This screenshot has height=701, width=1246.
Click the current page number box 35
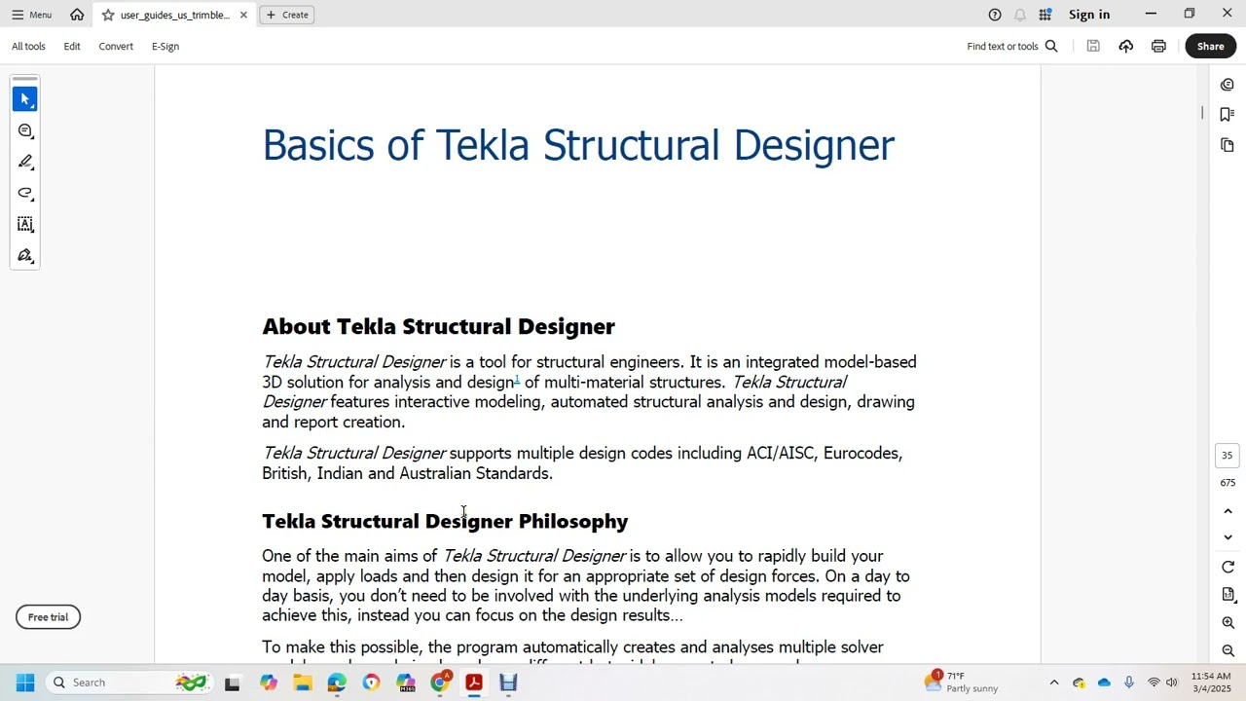tap(1228, 456)
